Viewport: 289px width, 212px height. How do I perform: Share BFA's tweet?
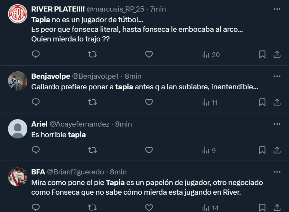[277, 208]
